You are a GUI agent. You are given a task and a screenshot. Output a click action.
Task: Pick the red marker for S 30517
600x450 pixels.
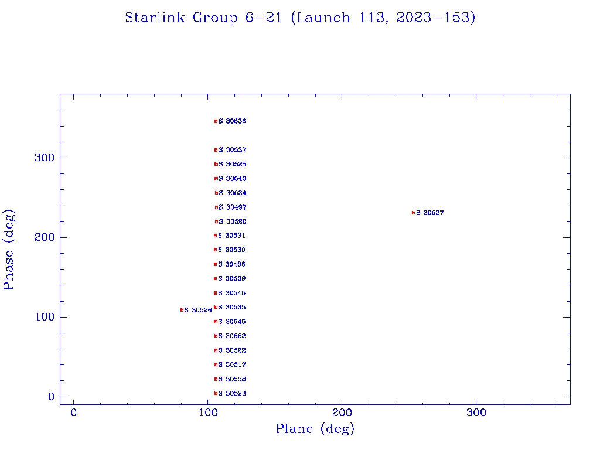216,364
